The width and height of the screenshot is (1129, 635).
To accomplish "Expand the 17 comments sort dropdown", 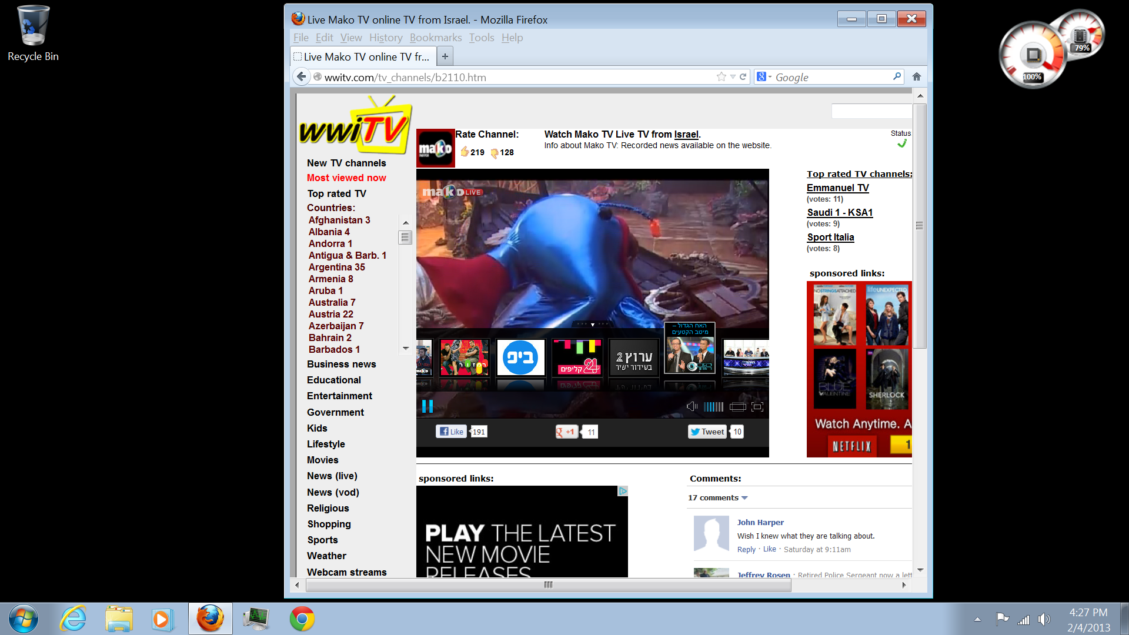I will (718, 497).
